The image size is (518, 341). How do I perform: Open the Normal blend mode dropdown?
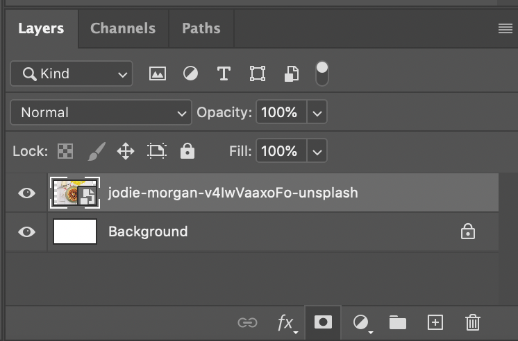[x=101, y=112]
